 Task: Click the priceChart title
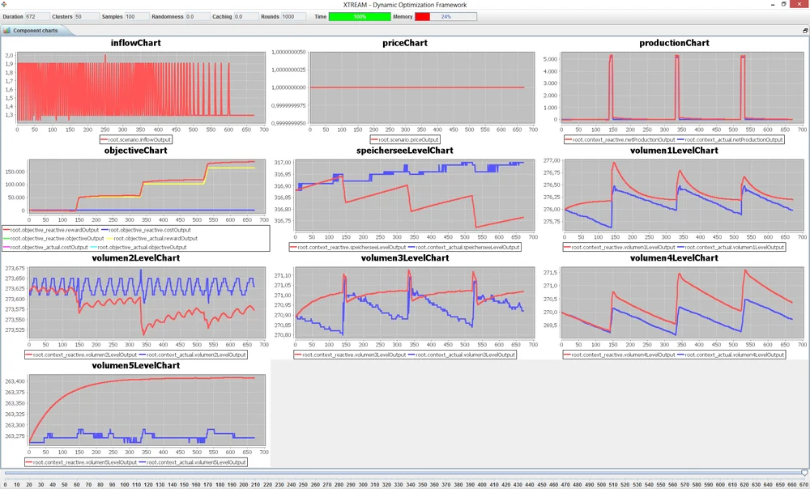(x=405, y=43)
